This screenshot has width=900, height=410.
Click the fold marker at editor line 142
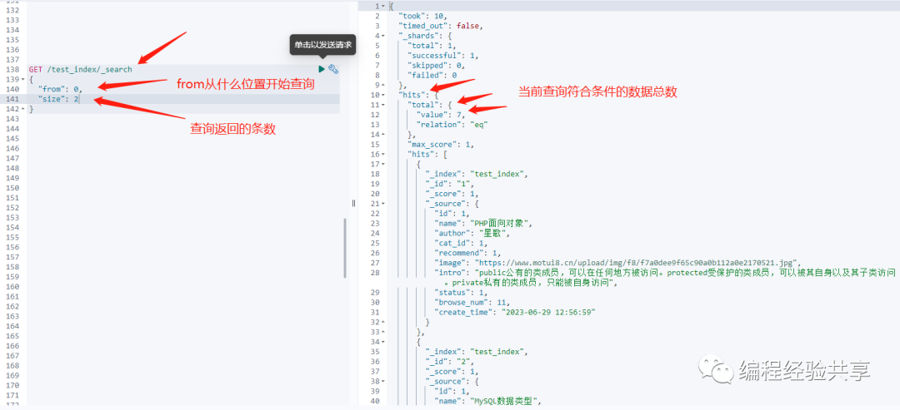tap(23, 109)
